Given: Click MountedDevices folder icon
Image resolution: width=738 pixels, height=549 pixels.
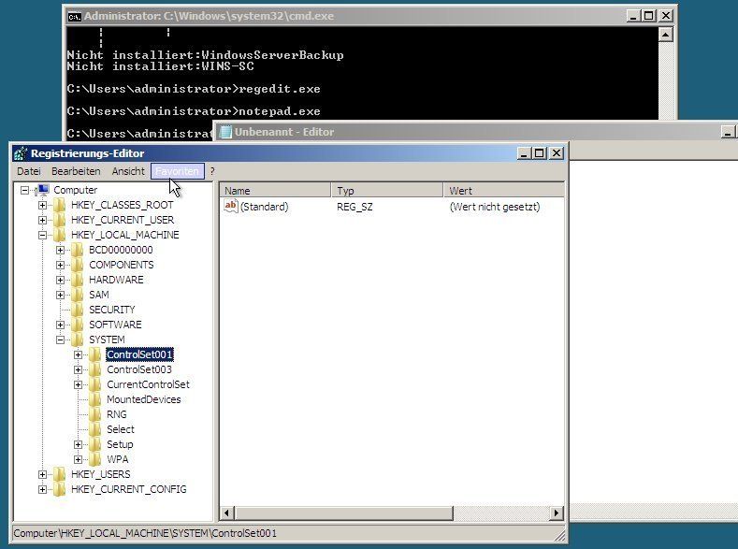Looking at the screenshot, I should tap(95, 400).
